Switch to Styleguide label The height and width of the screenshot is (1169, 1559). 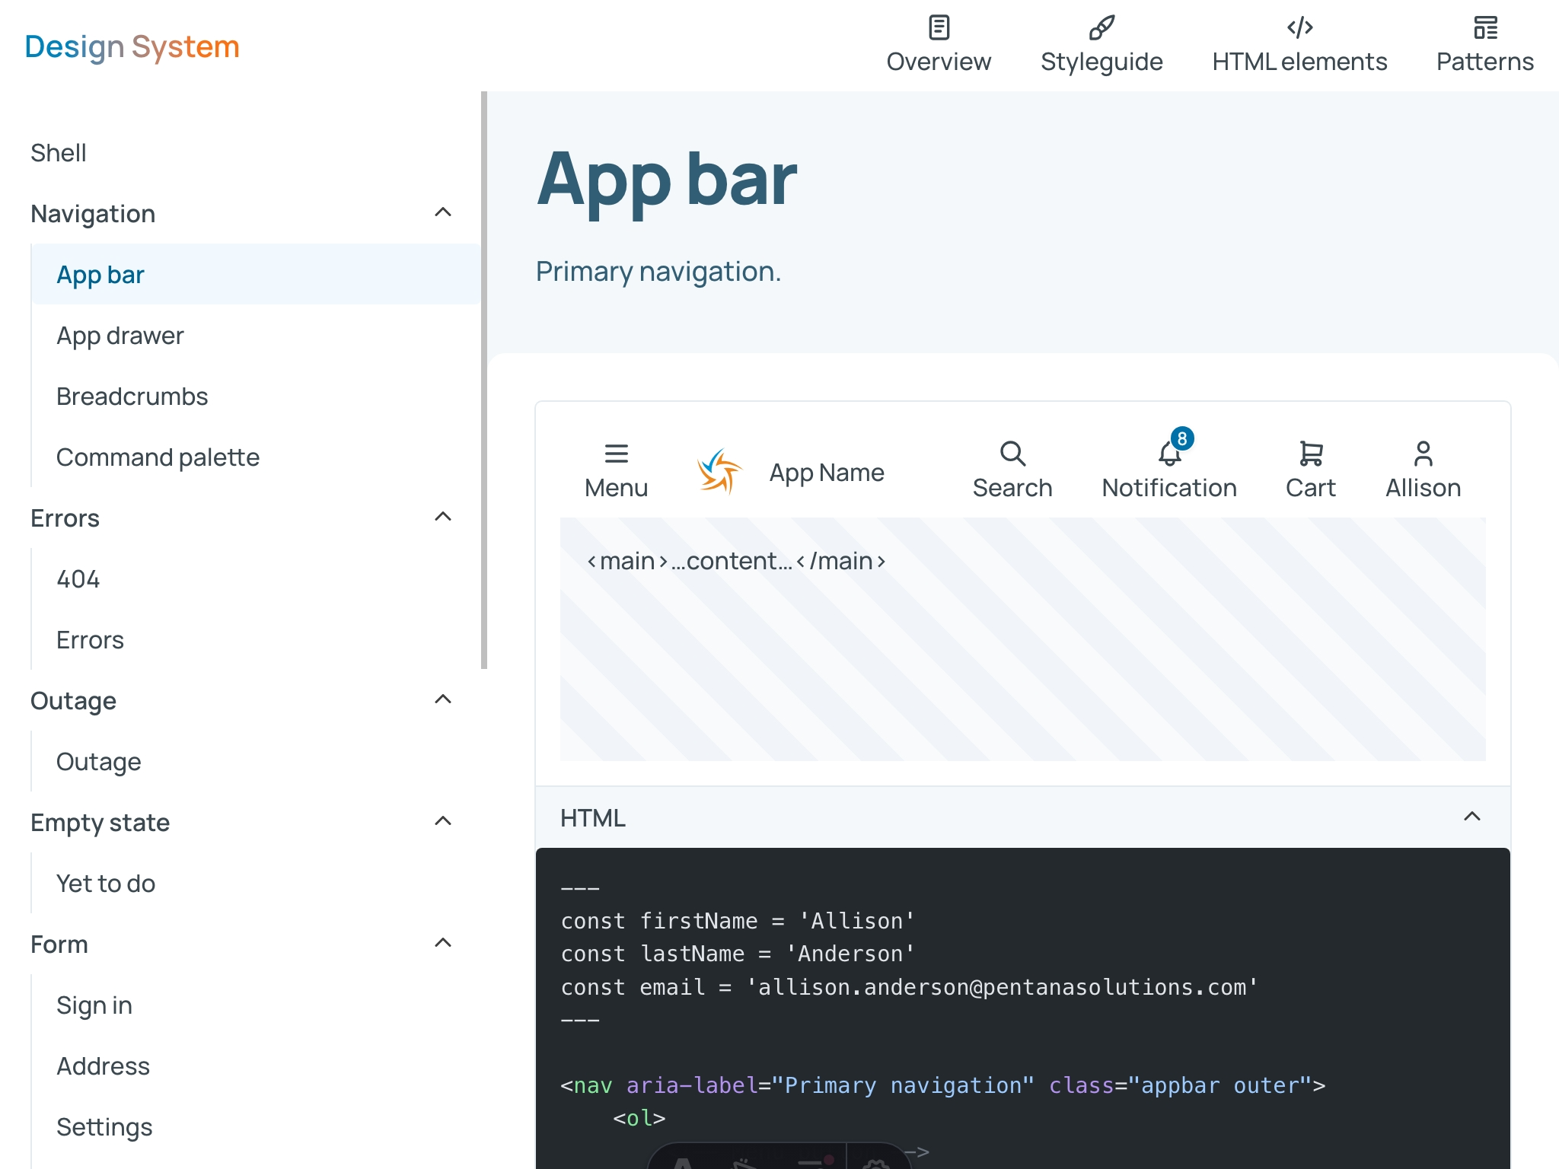pyautogui.click(x=1102, y=62)
